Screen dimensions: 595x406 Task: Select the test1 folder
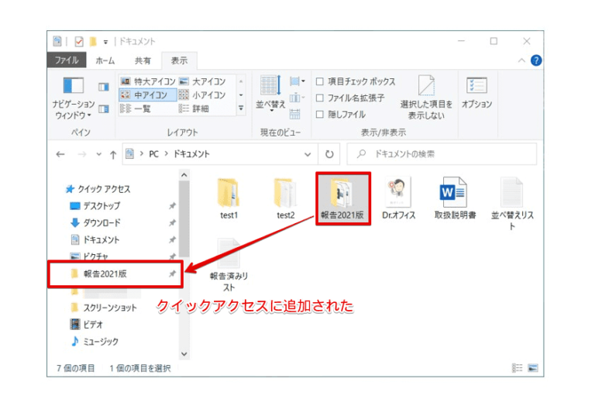click(229, 199)
